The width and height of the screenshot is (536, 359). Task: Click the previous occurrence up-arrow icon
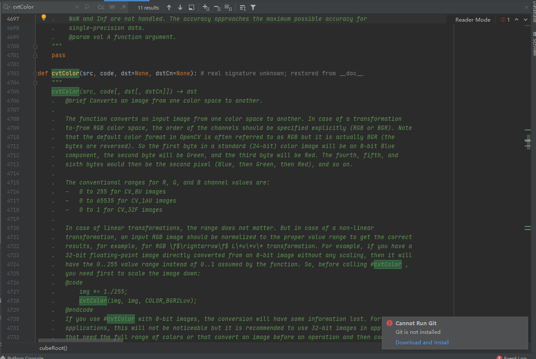[x=169, y=7]
